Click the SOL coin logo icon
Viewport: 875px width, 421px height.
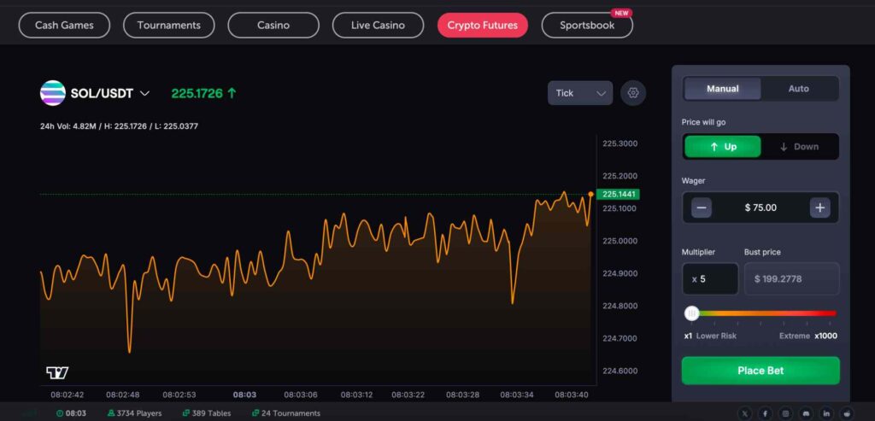53,93
